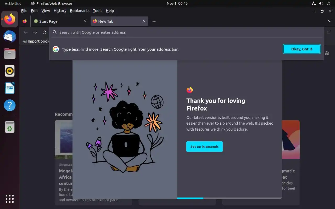
Task: Open the Megalopolis article thumbnail image
Action: click(64, 140)
